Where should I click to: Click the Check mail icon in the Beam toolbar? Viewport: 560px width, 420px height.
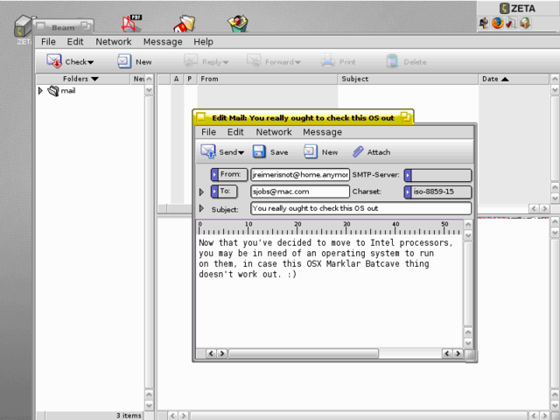click(54, 61)
